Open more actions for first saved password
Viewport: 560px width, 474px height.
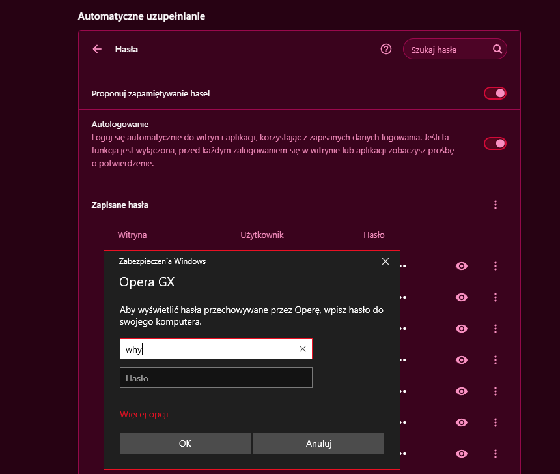pyautogui.click(x=496, y=266)
